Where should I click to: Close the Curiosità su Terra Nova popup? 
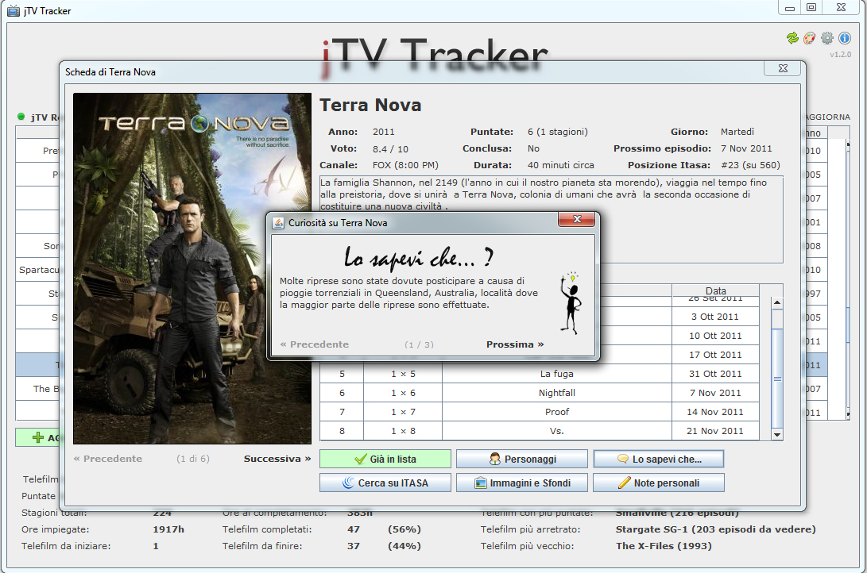pyautogui.click(x=577, y=219)
